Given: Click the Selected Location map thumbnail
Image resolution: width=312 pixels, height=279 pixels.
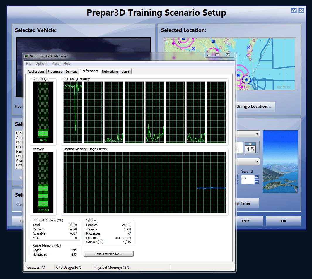Looking at the screenshot, I should pos(266,64).
